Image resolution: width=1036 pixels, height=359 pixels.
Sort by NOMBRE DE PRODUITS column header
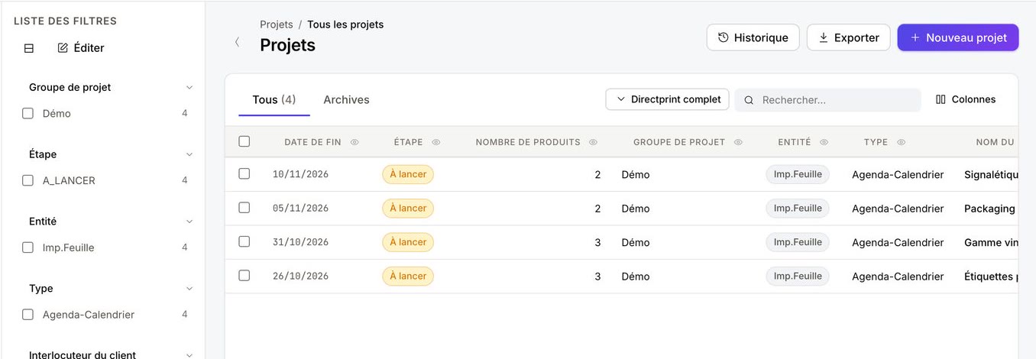[528, 142]
